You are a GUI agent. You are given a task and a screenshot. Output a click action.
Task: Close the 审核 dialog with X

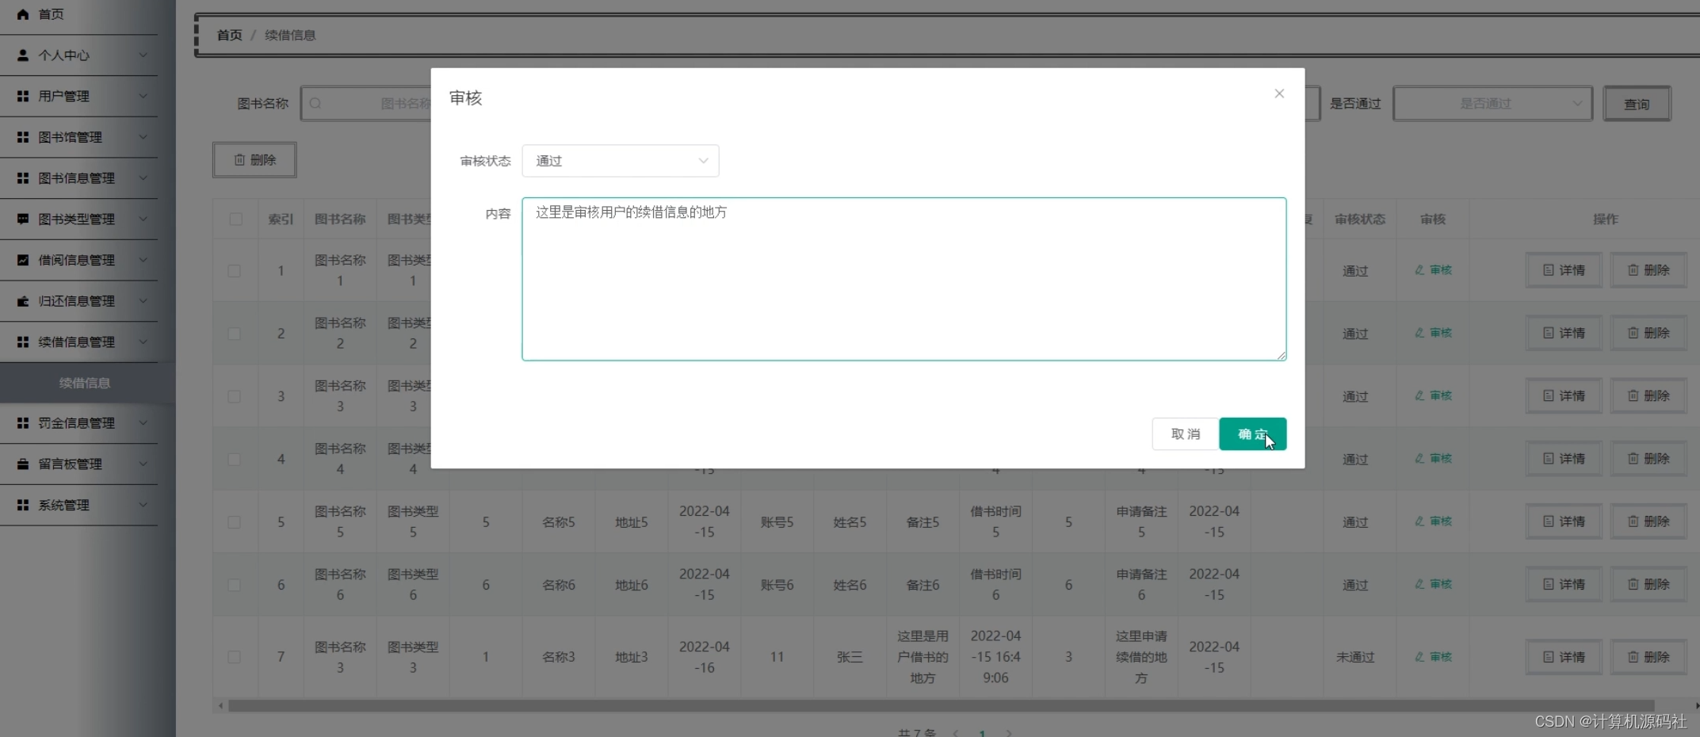pos(1279,94)
